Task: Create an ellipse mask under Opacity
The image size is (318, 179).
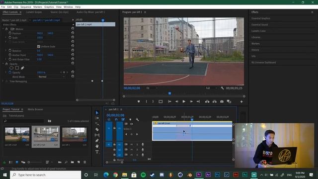Action: (11, 68)
